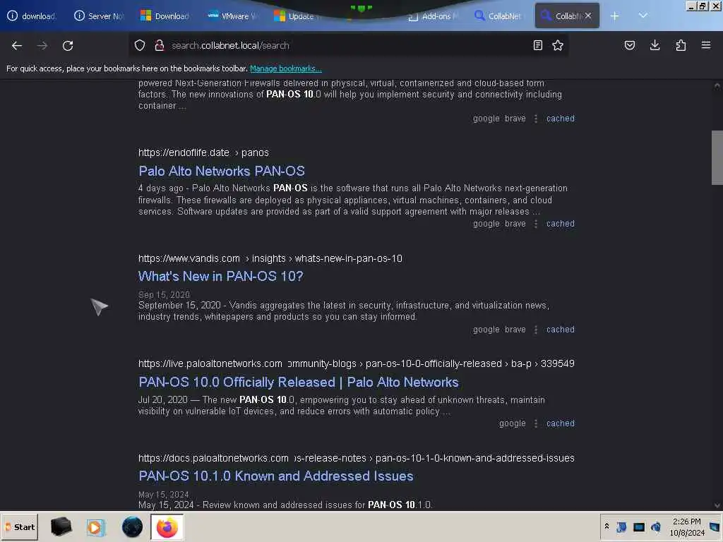Switch to the VMware tab
Image resolution: width=723 pixels, height=542 pixels.
coord(232,16)
